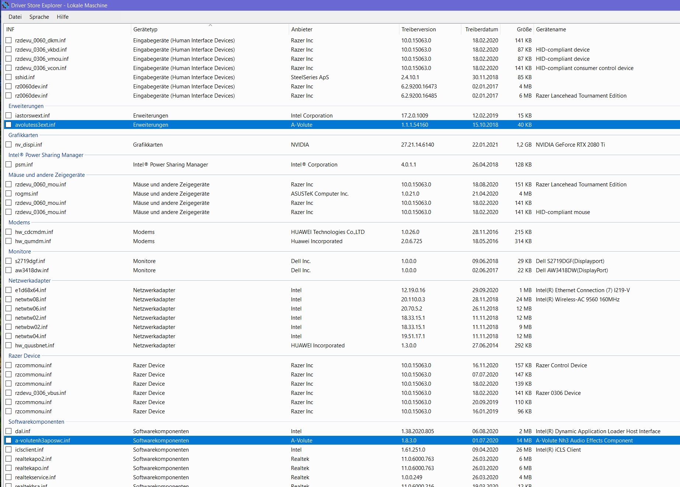Select the NVIDIA GeForce RTX 2080 Ti entry

coord(570,145)
